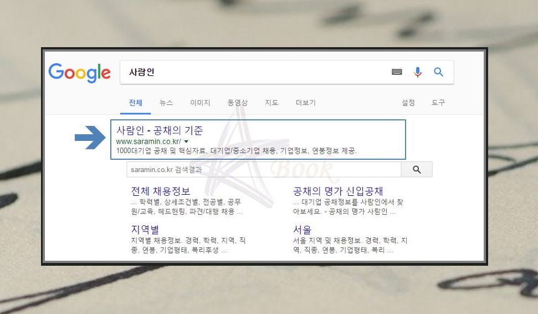This screenshot has height=314, width=538.
Task: Open the 지도 tab
Action: (271, 103)
